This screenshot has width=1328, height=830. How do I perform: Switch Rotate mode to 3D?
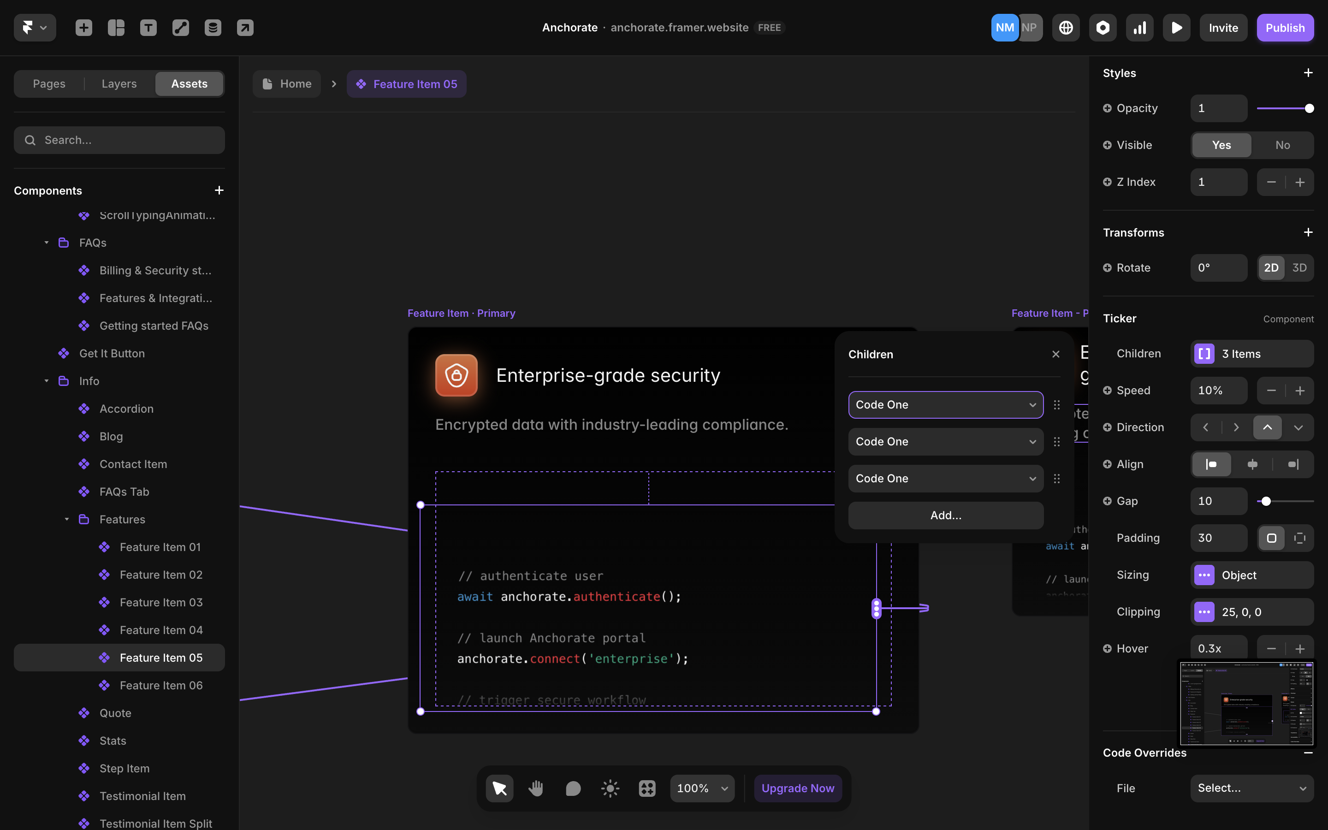1299,268
